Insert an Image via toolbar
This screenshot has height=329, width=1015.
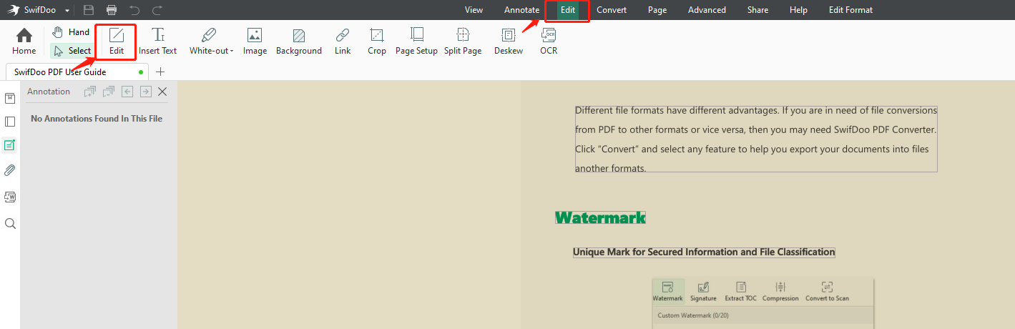tap(255, 41)
